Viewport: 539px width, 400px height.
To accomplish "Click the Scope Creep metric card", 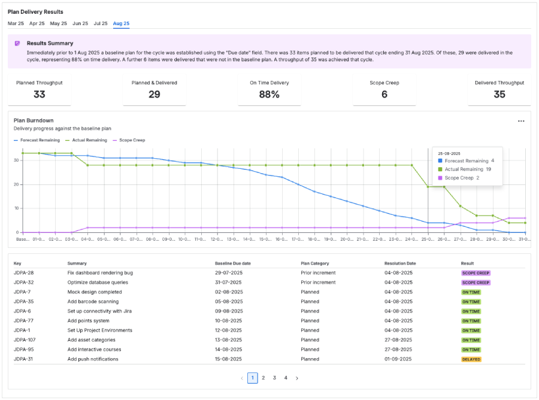I will (384, 90).
